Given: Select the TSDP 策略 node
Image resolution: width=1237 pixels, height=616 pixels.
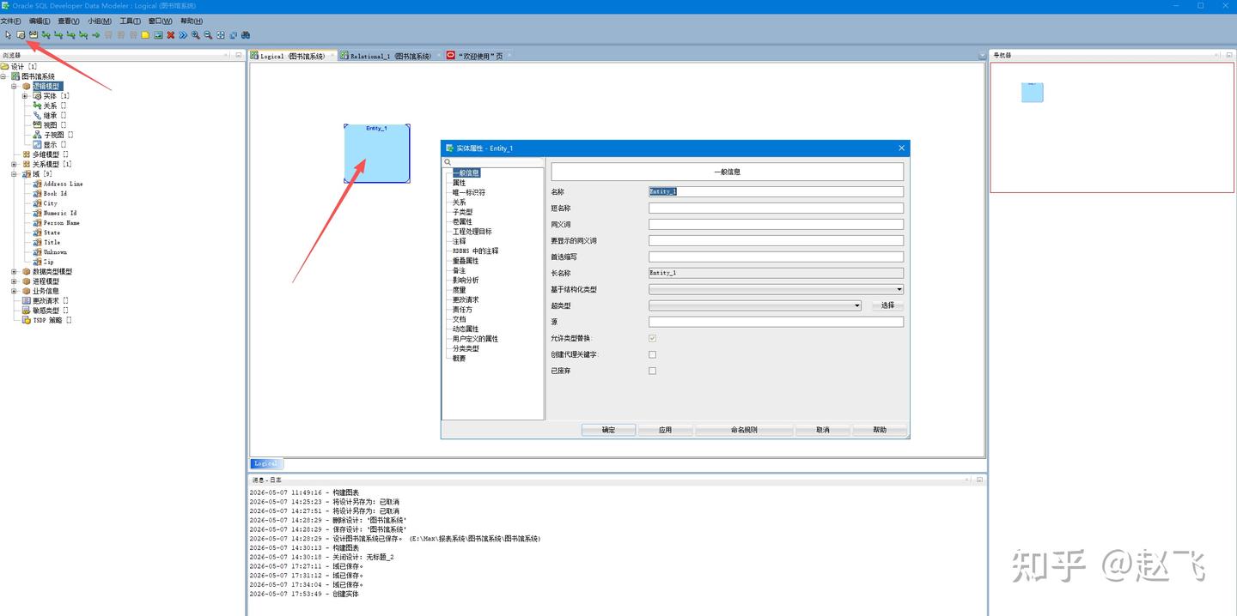Looking at the screenshot, I should (47, 320).
